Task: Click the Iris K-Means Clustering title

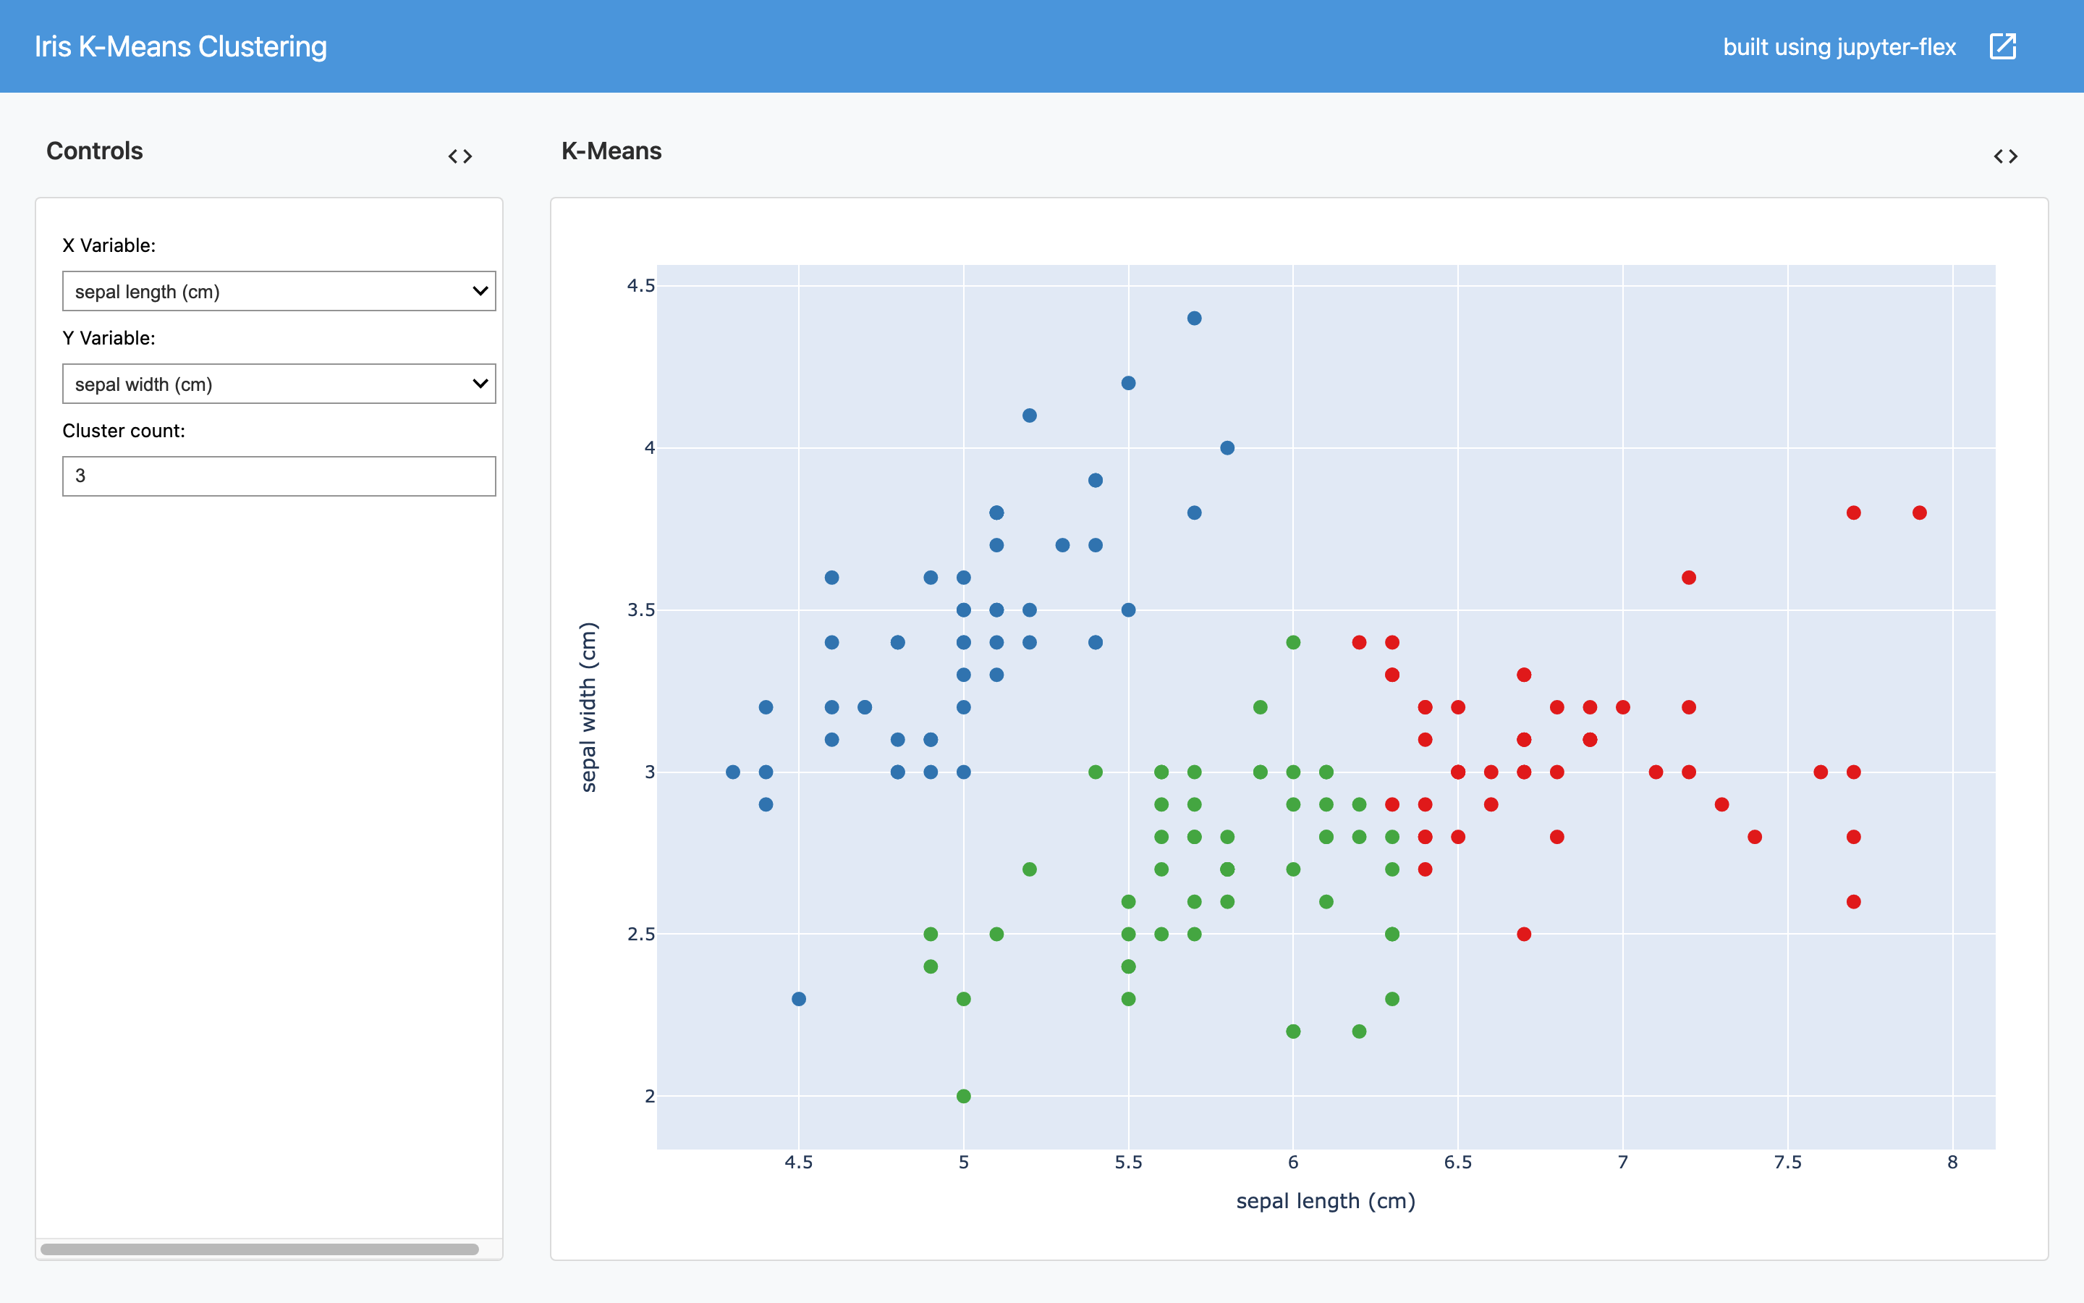Action: tap(180, 46)
